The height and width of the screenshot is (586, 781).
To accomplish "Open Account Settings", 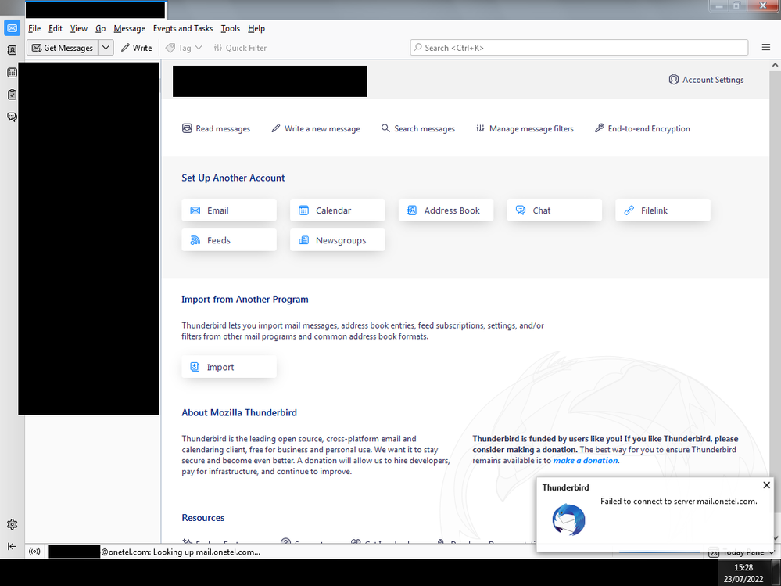I will click(x=706, y=80).
